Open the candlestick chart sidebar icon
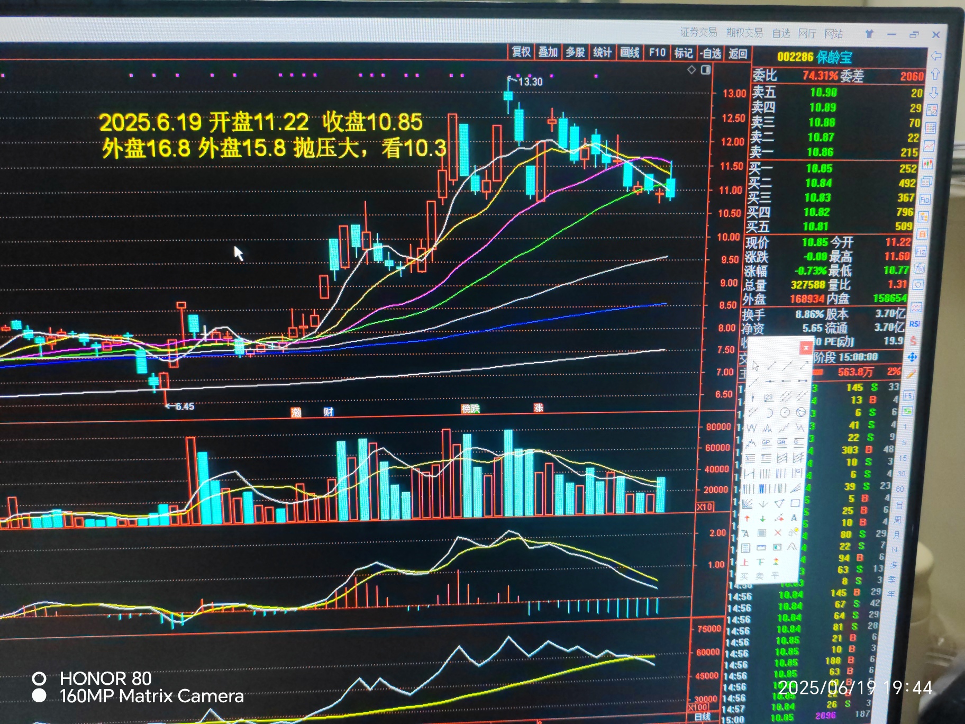The width and height of the screenshot is (965, 724). point(928,164)
